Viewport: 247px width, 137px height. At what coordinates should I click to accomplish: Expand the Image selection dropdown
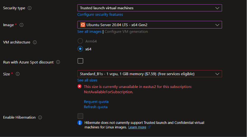150,25
